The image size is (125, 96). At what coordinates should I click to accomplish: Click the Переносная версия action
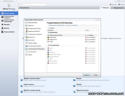(82, 90)
